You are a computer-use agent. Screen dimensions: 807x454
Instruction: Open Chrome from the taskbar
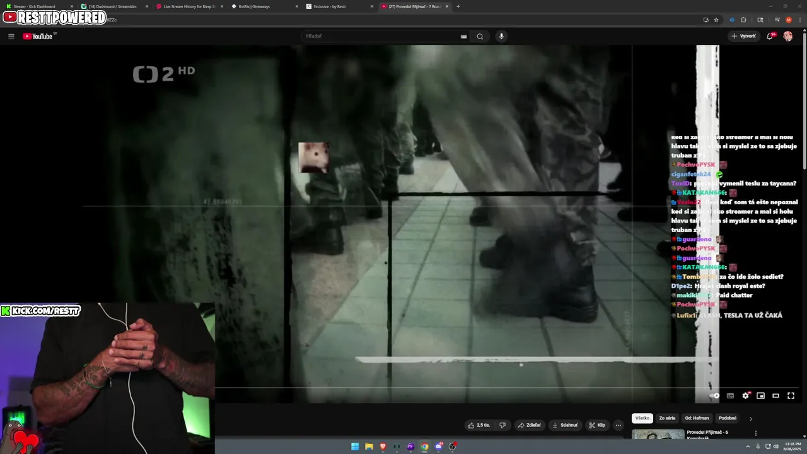pos(424,446)
